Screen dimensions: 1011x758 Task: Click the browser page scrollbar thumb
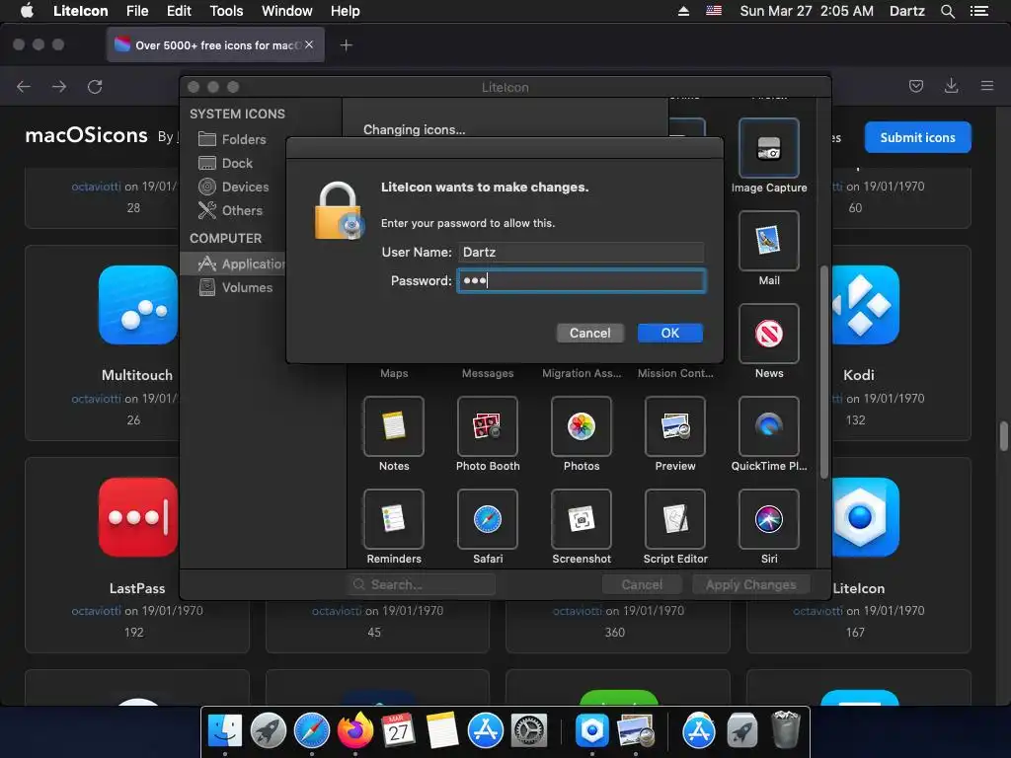(1003, 436)
